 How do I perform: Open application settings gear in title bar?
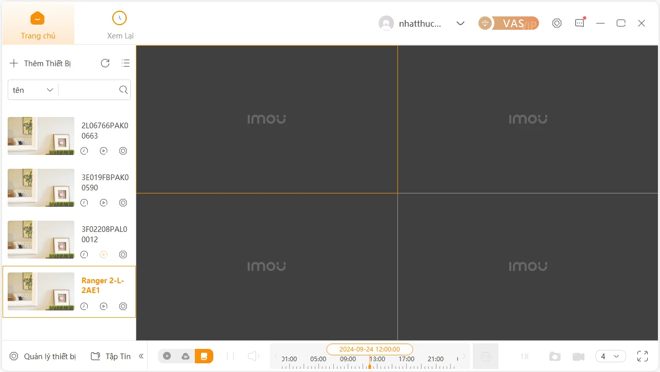[557, 23]
